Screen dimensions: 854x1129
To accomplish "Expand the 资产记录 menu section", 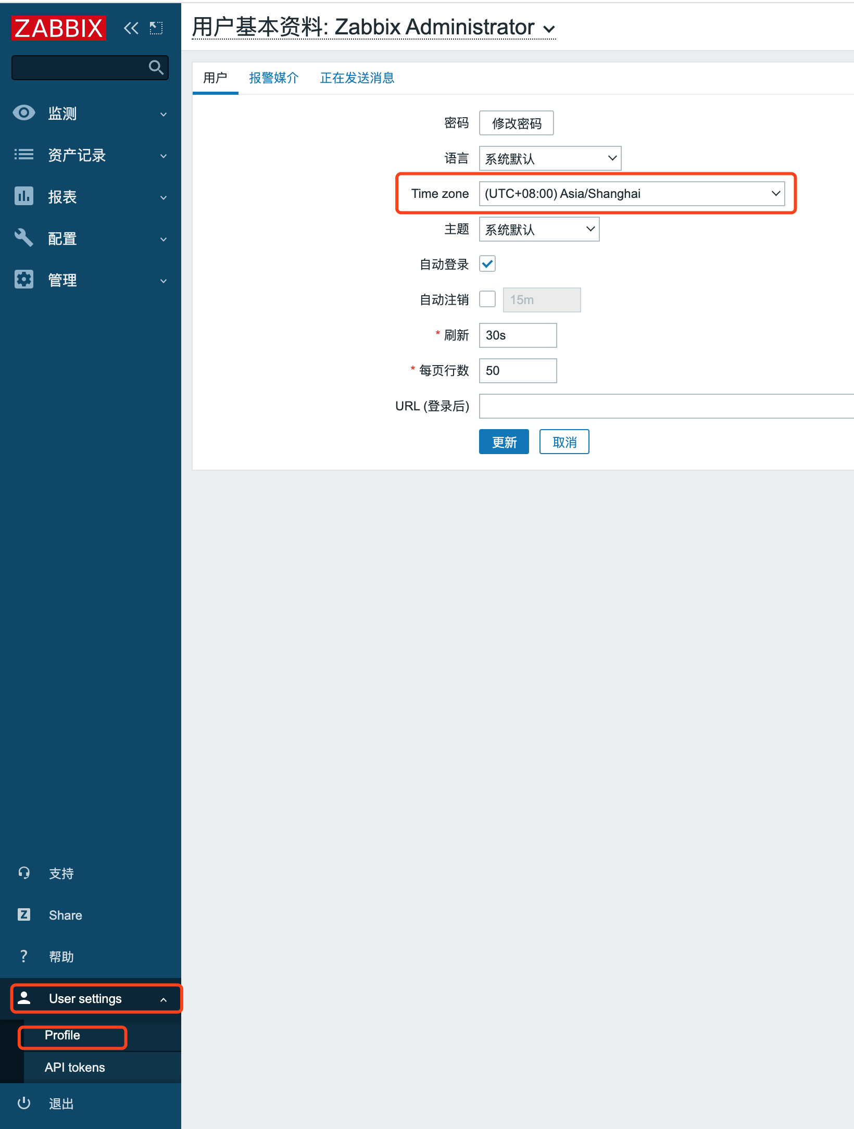I will 164,156.
